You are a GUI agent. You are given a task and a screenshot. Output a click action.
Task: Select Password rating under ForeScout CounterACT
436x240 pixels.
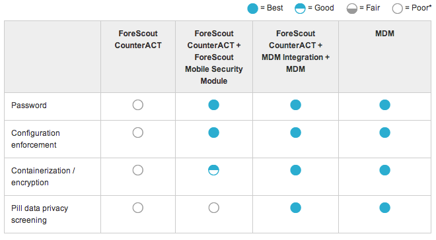pyautogui.click(x=138, y=105)
